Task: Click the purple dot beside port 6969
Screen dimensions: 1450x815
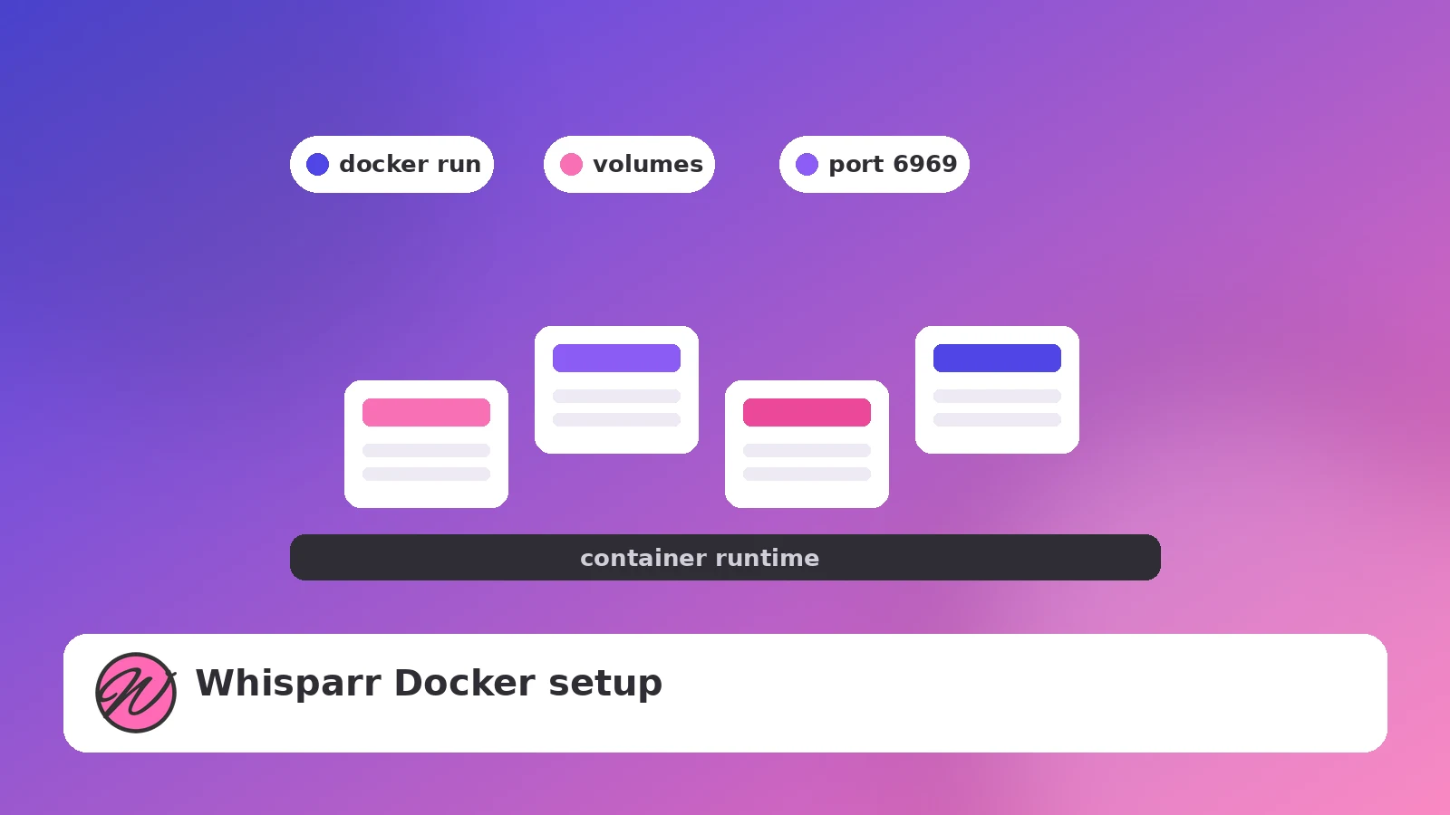Action: [807, 164]
